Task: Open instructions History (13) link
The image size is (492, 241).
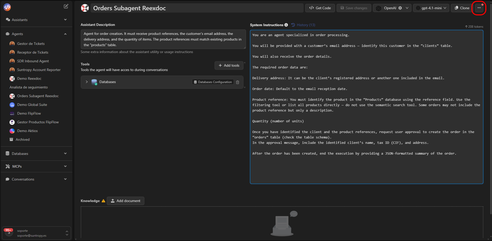Action: pyautogui.click(x=303, y=25)
